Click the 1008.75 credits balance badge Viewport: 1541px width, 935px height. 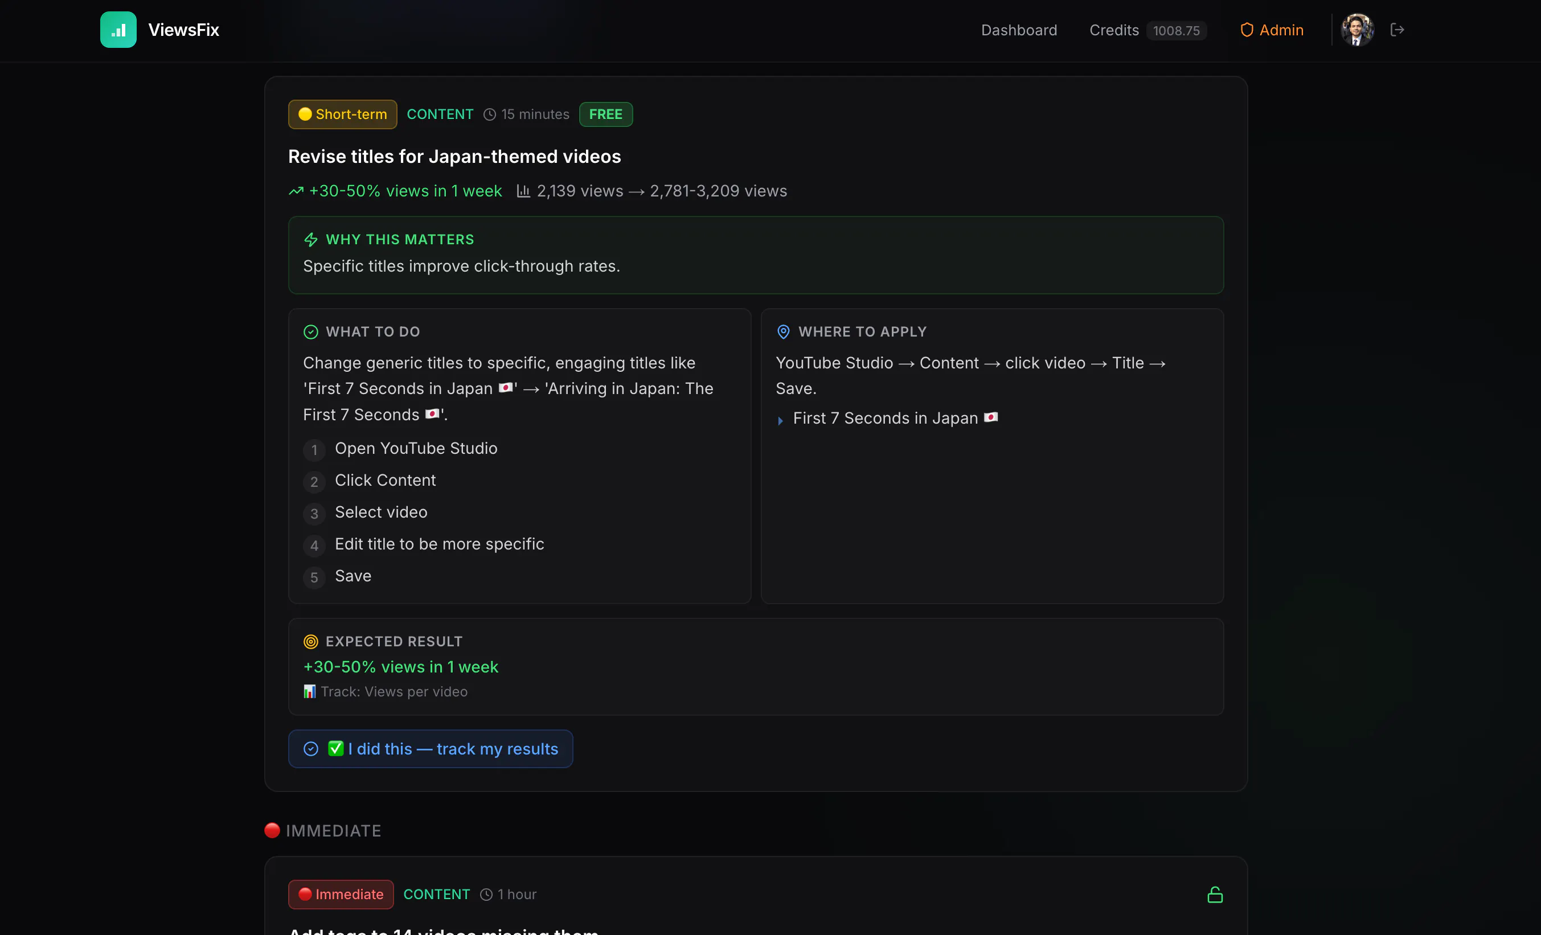[x=1177, y=31]
